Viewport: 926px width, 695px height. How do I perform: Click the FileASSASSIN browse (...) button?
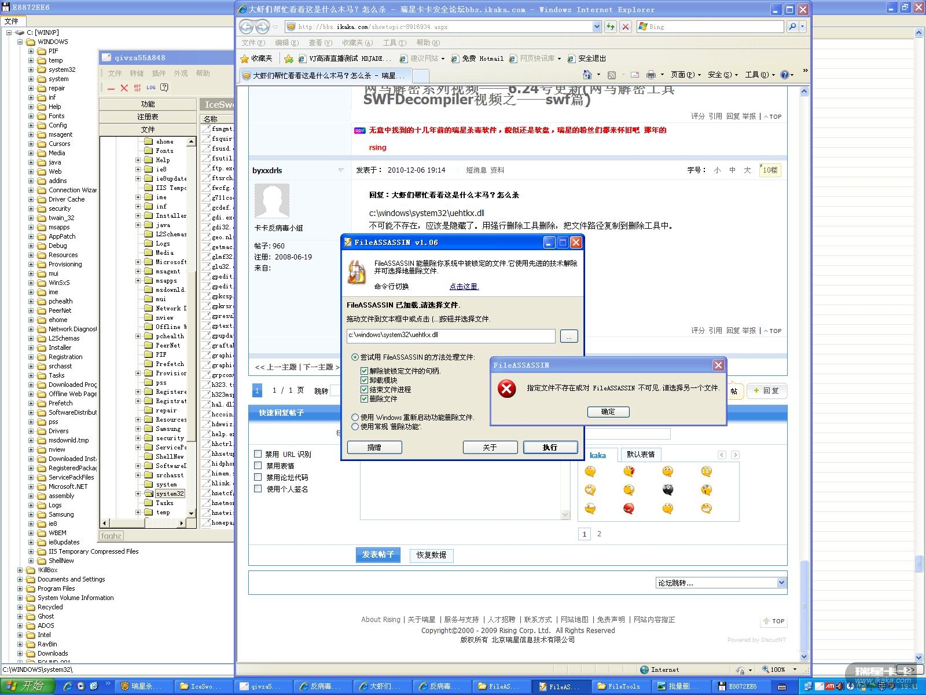pos(569,336)
